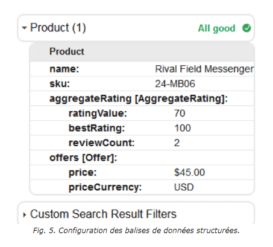Select the priceCurrency label
This screenshot has width=273, height=247.
pyautogui.click(x=105, y=187)
